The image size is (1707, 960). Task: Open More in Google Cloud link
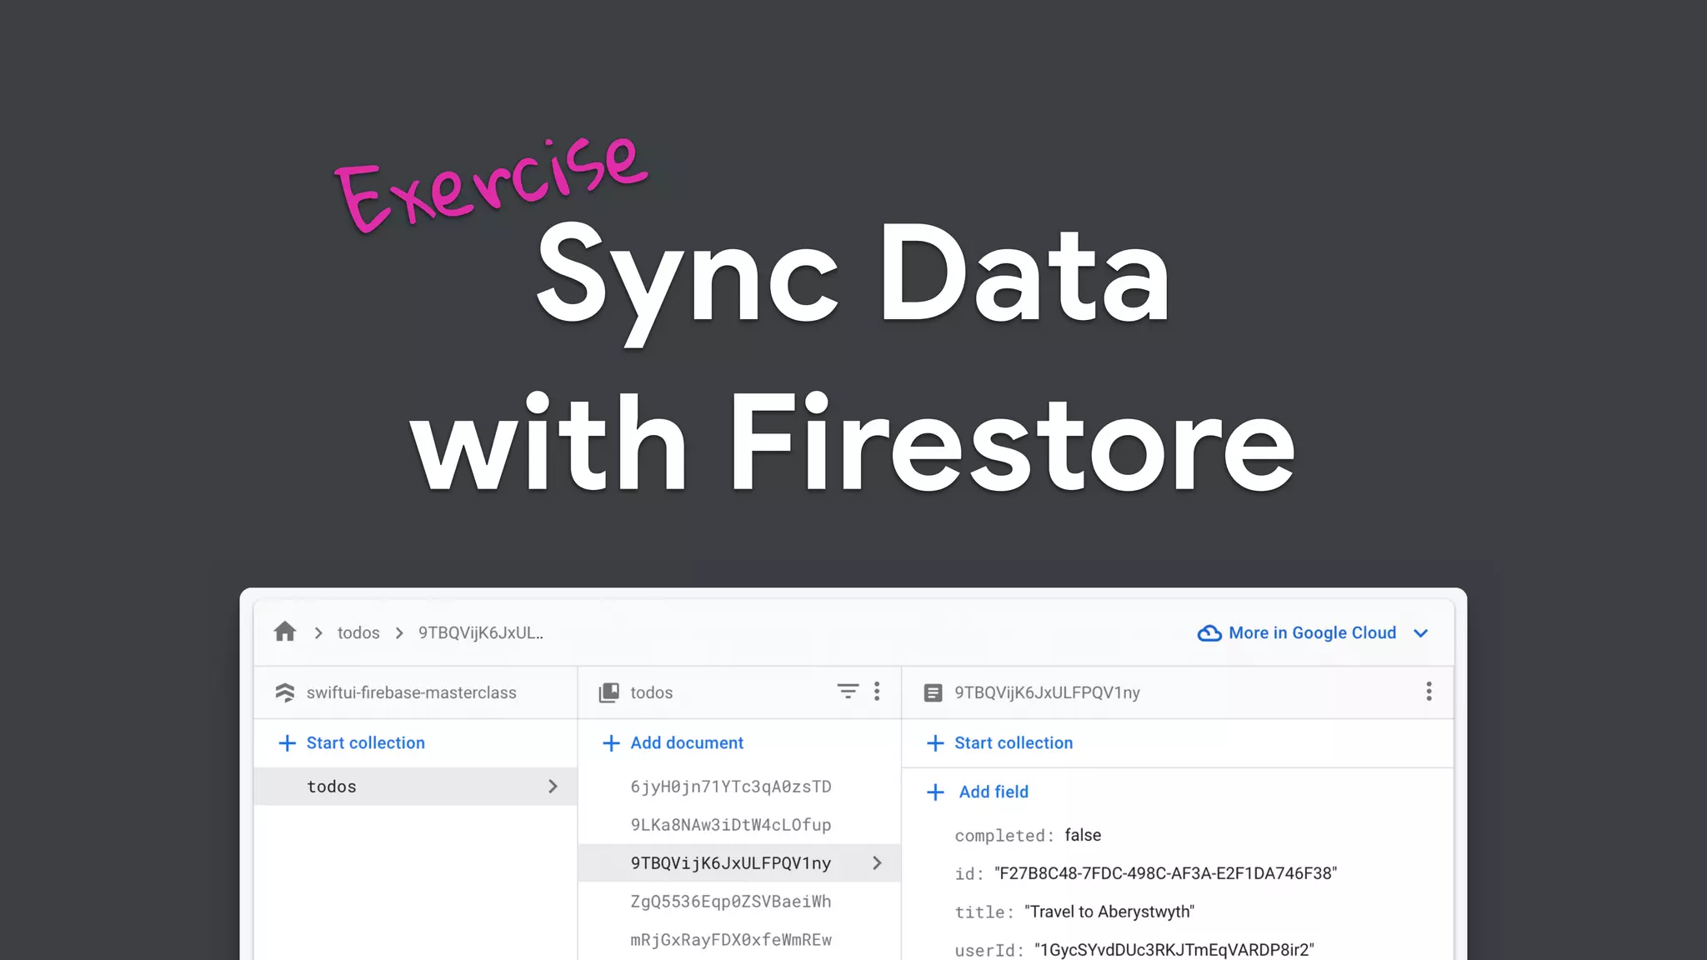pos(1312,632)
